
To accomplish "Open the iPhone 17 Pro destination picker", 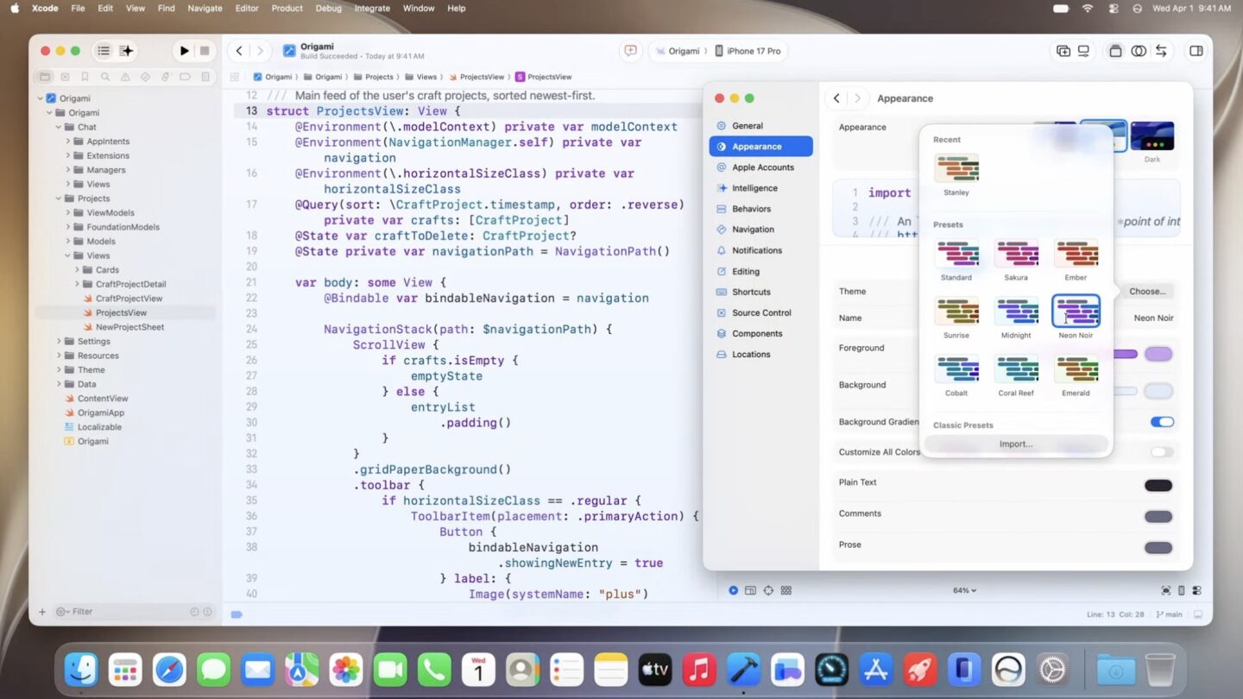I will (748, 51).
